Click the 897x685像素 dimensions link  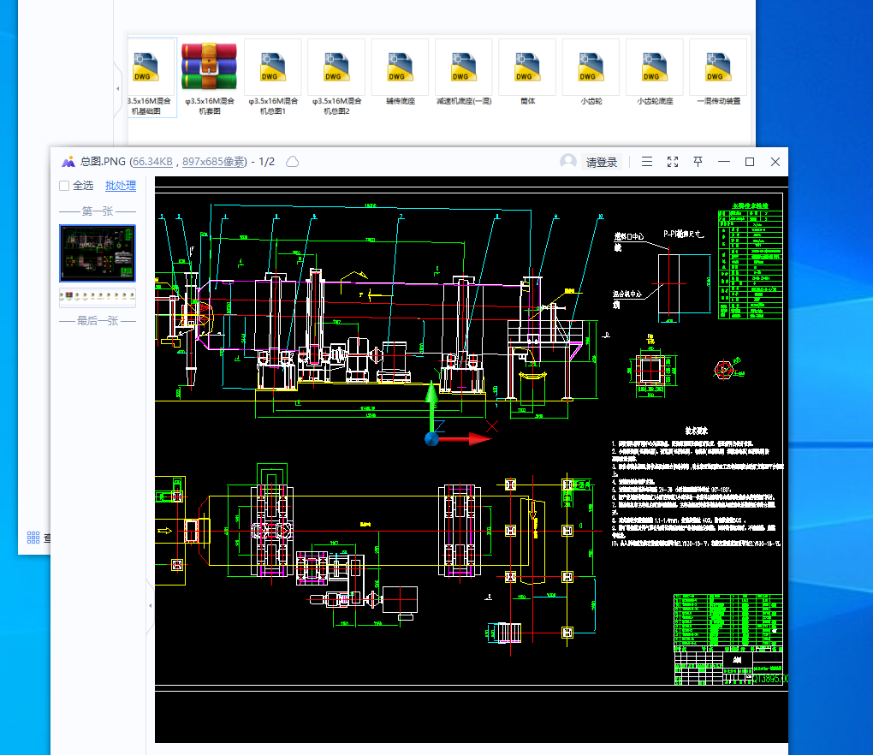coord(212,162)
